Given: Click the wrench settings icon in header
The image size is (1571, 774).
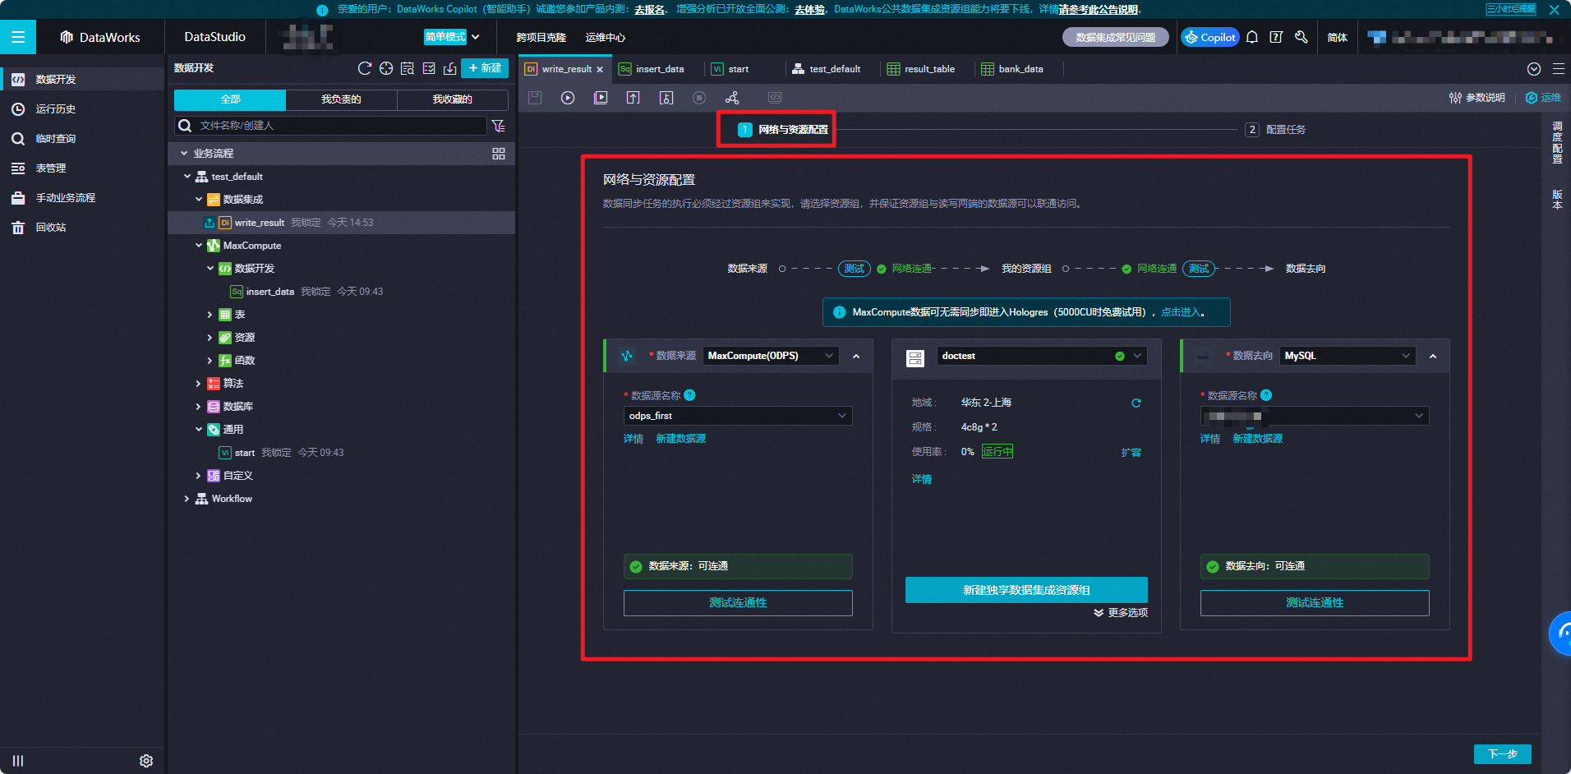Looking at the screenshot, I should point(1301,37).
